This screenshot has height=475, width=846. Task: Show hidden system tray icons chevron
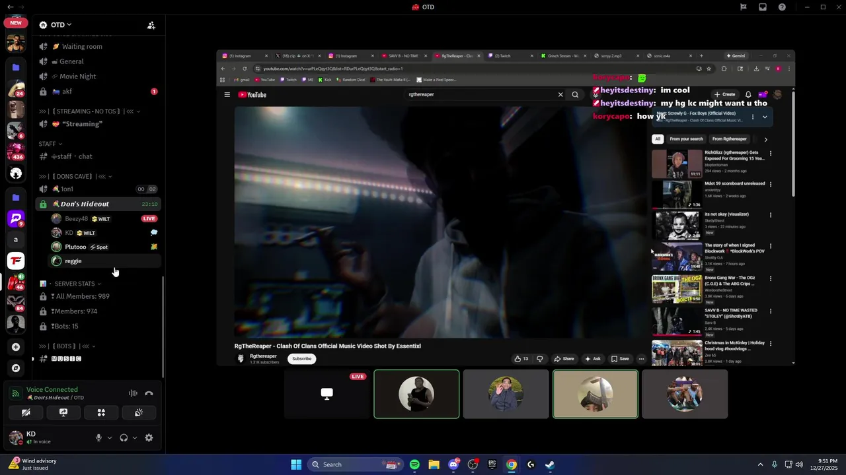point(760,464)
